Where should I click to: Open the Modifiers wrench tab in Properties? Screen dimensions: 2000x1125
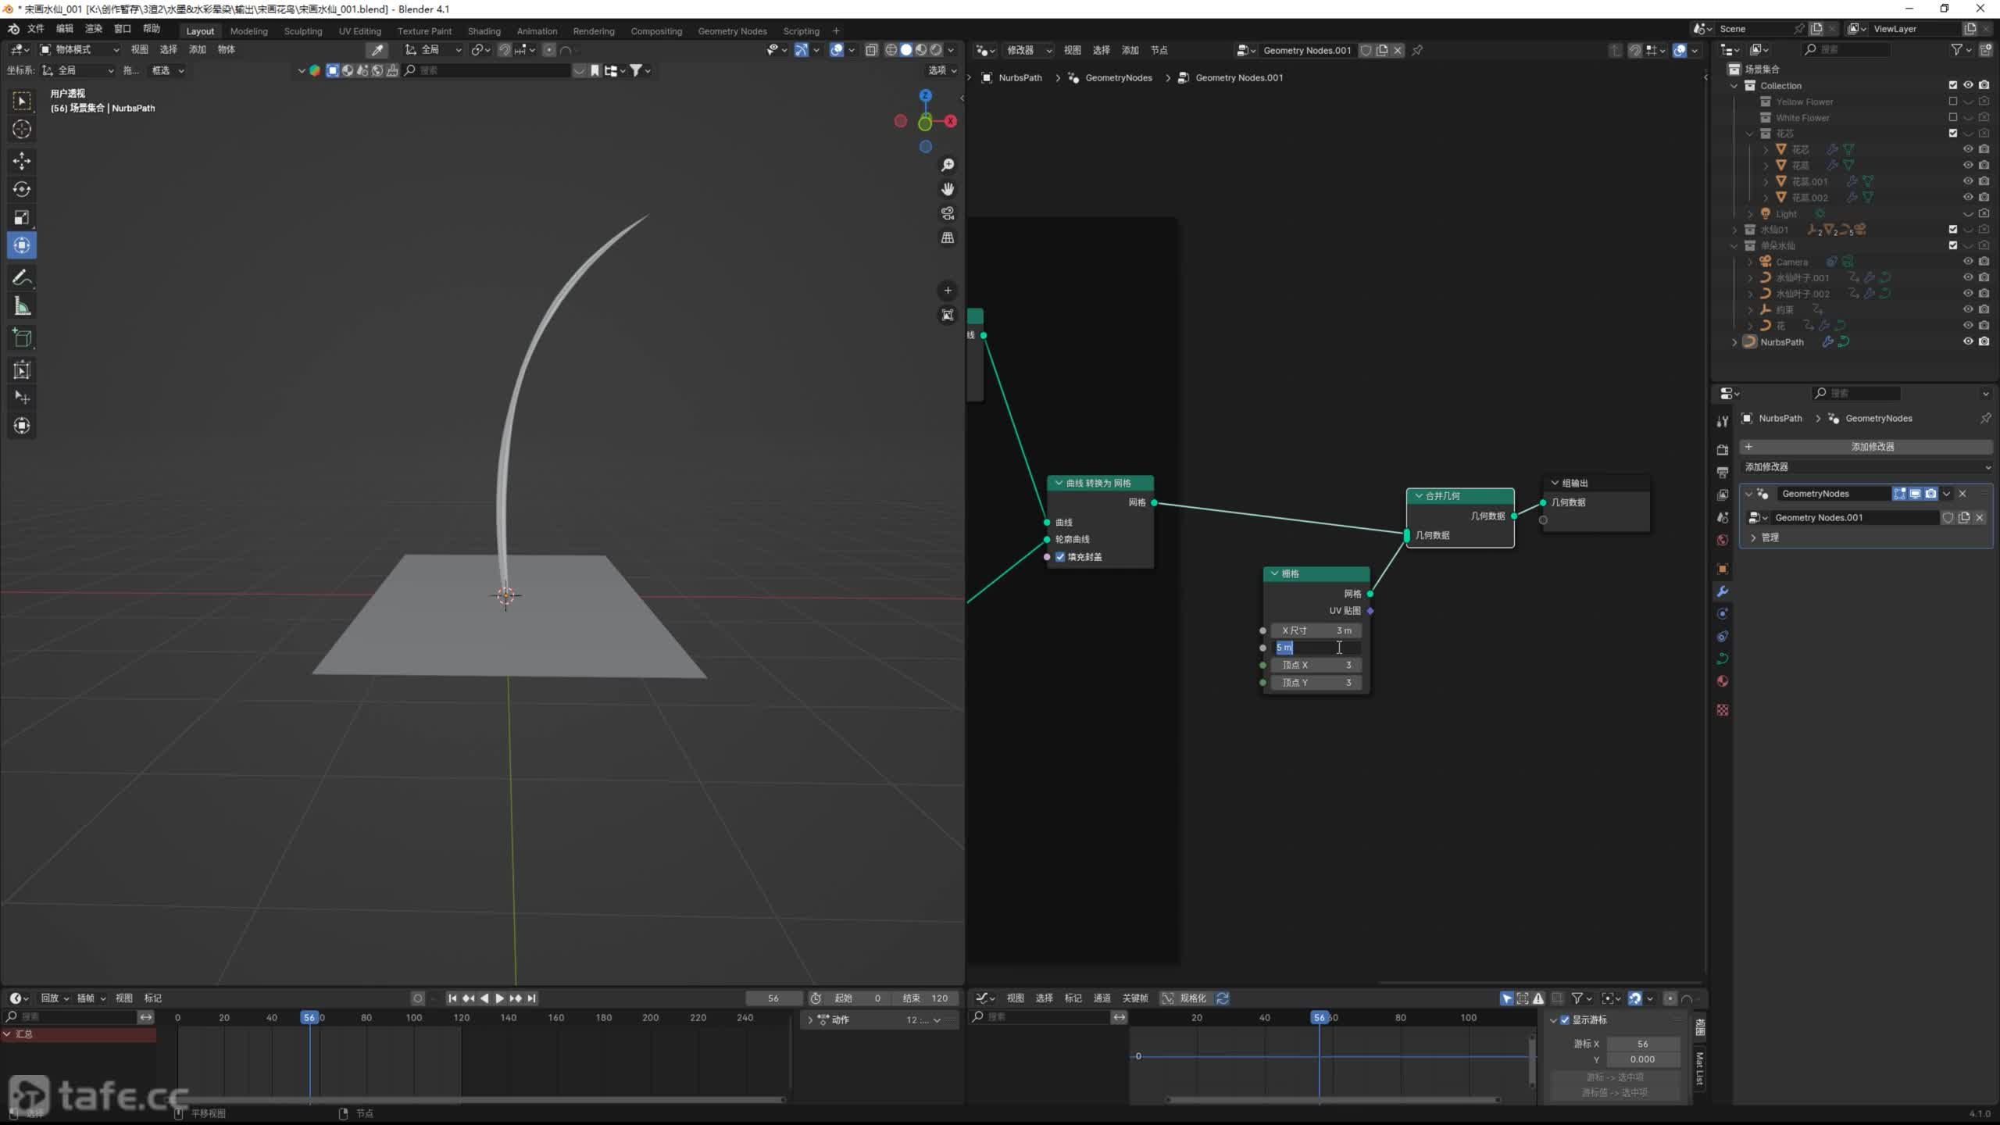click(1723, 591)
